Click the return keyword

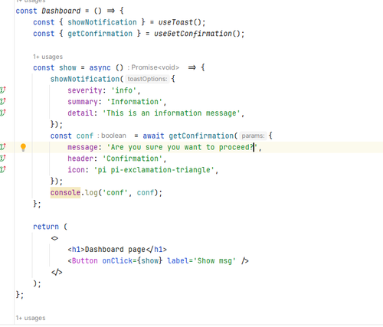point(46,227)
